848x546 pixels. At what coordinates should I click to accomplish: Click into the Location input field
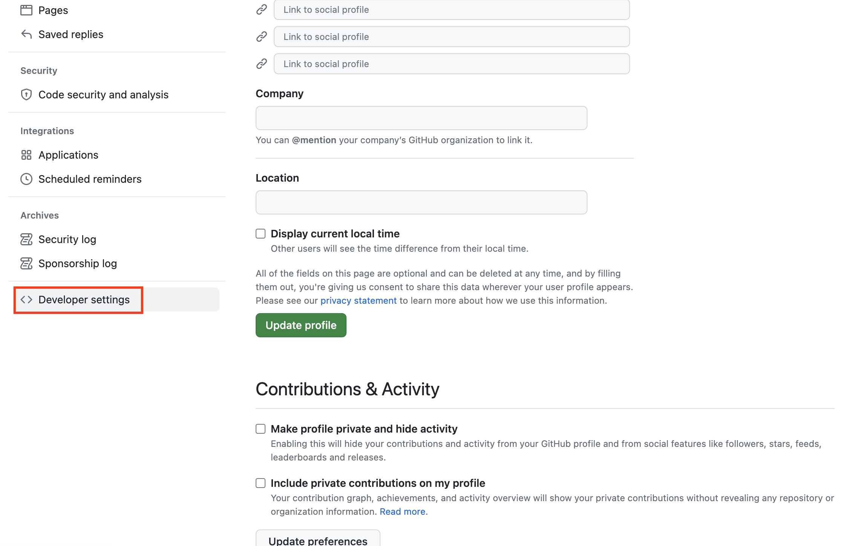point(421,202)
